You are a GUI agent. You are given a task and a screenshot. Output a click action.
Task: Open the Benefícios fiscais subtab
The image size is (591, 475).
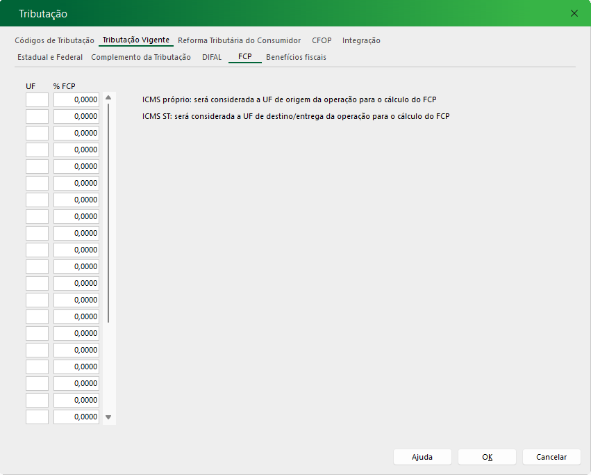(x=296, y=57)
